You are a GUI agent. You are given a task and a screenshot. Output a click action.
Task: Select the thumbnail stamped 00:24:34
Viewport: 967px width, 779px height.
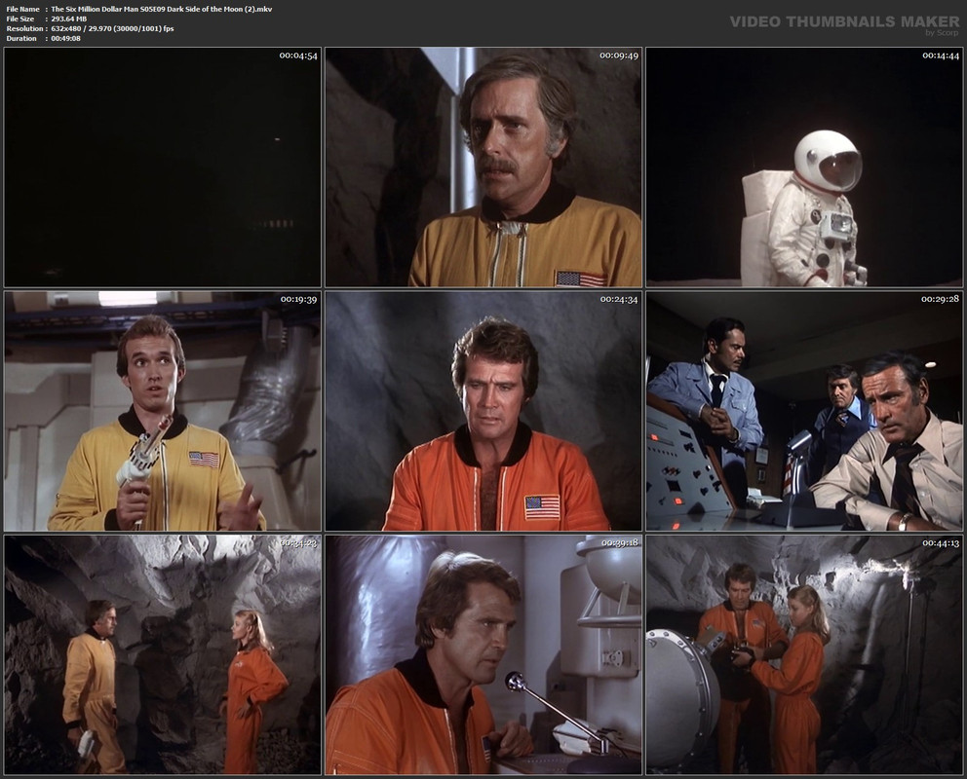pos(483,411)
